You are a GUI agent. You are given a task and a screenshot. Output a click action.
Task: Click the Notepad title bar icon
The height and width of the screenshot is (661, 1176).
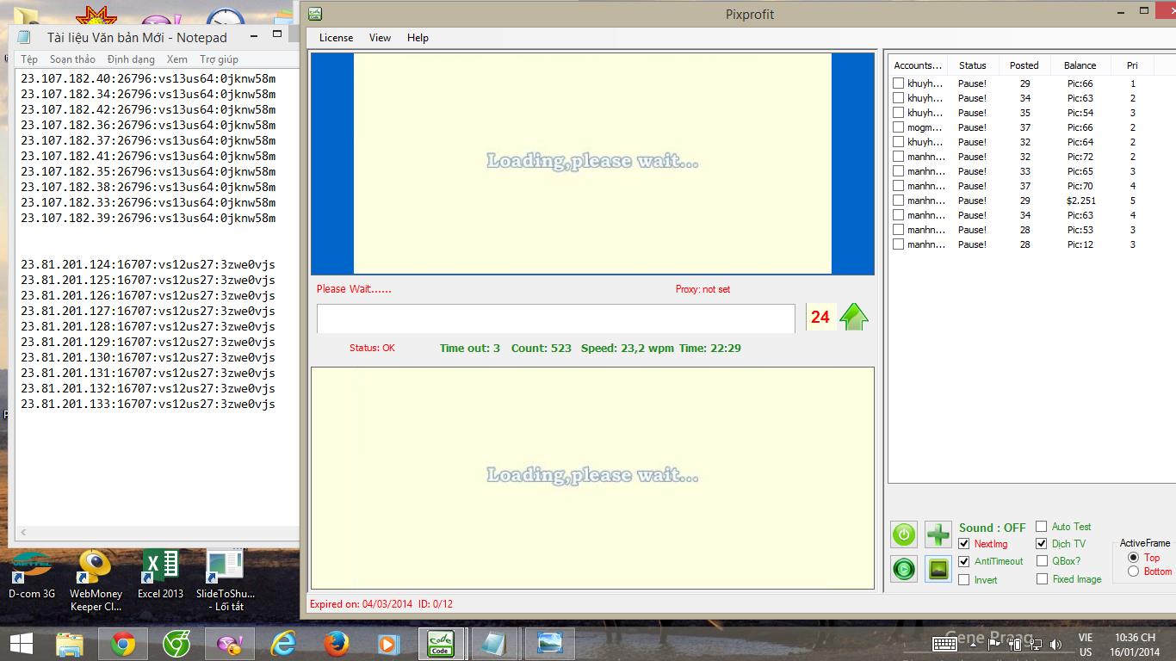coord(24,37)
